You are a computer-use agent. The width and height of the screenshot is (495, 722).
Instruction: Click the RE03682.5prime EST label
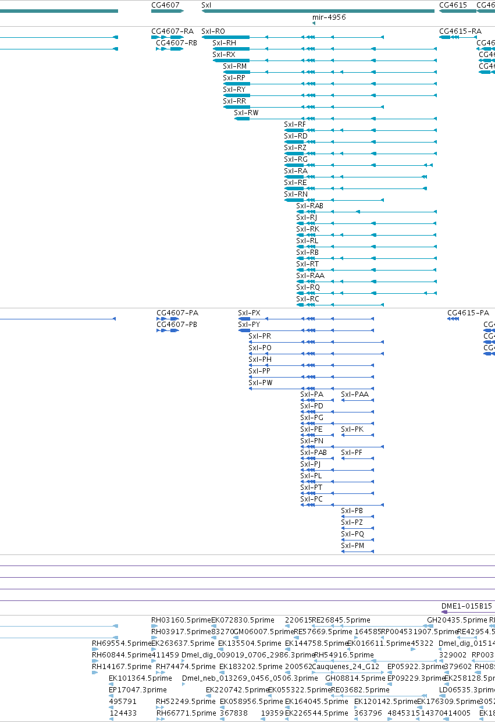click(x=360, y=690)
